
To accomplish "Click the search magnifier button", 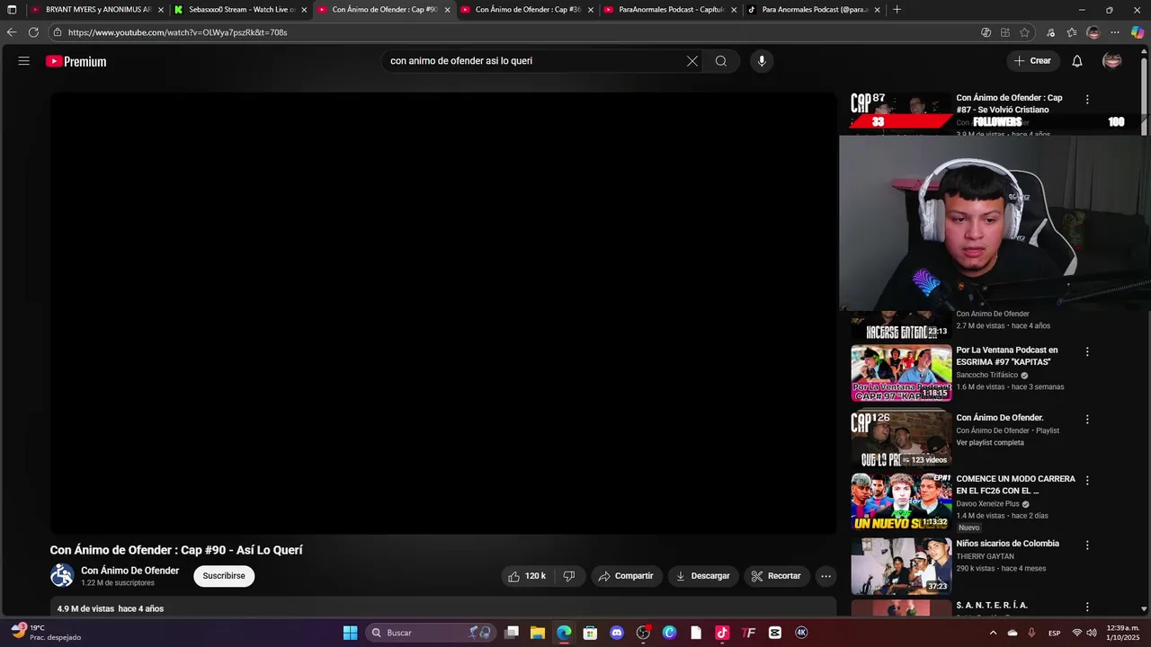I will point(721,61).
